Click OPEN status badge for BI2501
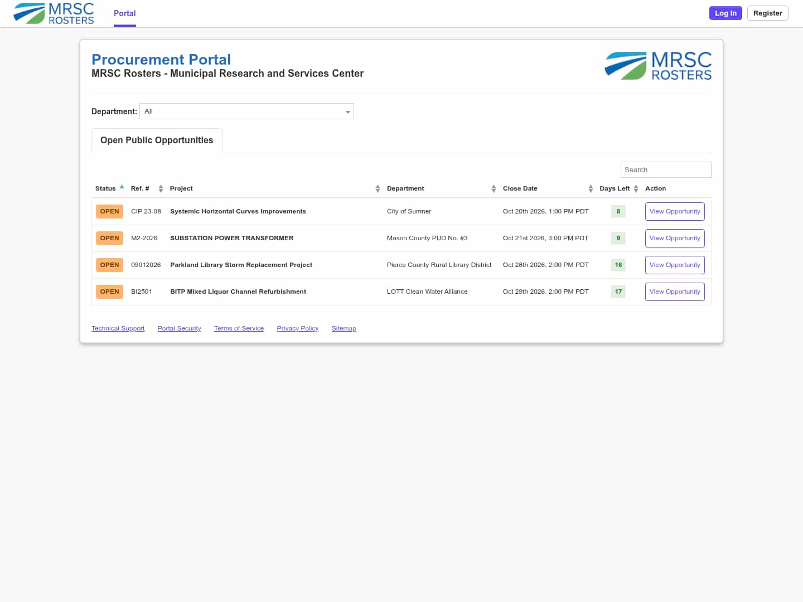 click(109, 292)
